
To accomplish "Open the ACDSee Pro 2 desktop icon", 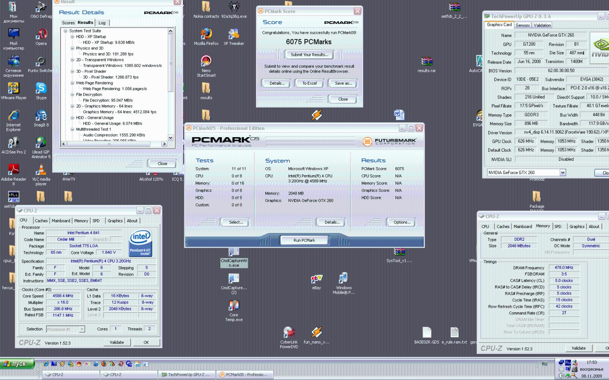I will pos(13,146).
